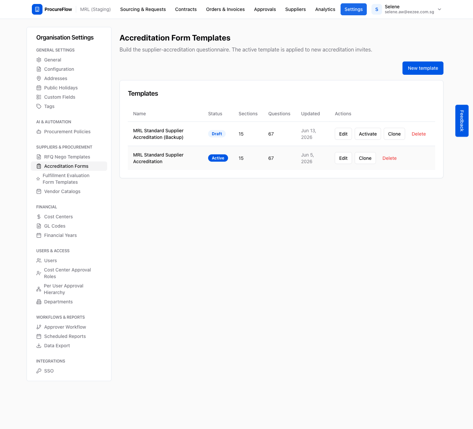
Task: Go to Orders & Invoices
Action: [x=225, y=9]
